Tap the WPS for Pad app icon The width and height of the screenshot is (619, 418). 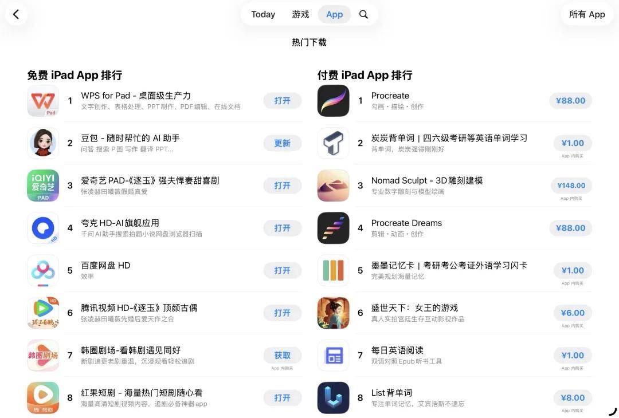click(43, 101)
